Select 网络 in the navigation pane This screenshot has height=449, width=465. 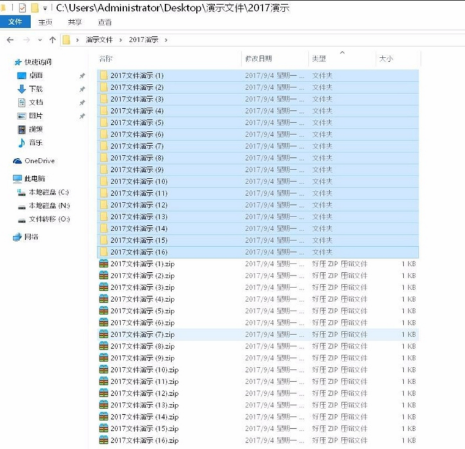pyautogui.click(x=31, y=237)
